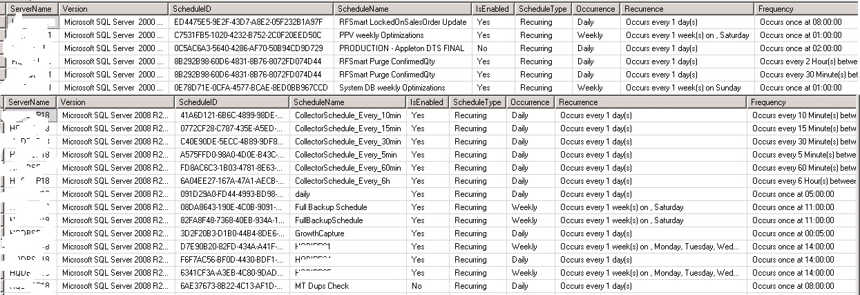
Task: Select the 'daily' schedule name cell
Action: pos(303,194)
